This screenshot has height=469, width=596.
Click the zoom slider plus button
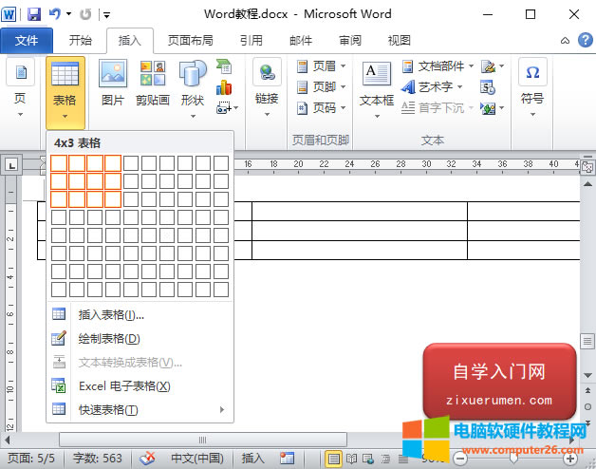click(569, 459)
